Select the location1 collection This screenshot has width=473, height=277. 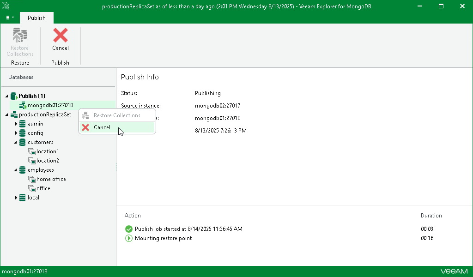48,151
